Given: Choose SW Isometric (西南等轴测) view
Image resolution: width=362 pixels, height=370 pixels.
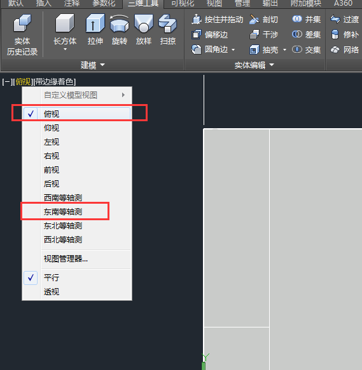Looking at the screenshot, I should pos(77,198).
